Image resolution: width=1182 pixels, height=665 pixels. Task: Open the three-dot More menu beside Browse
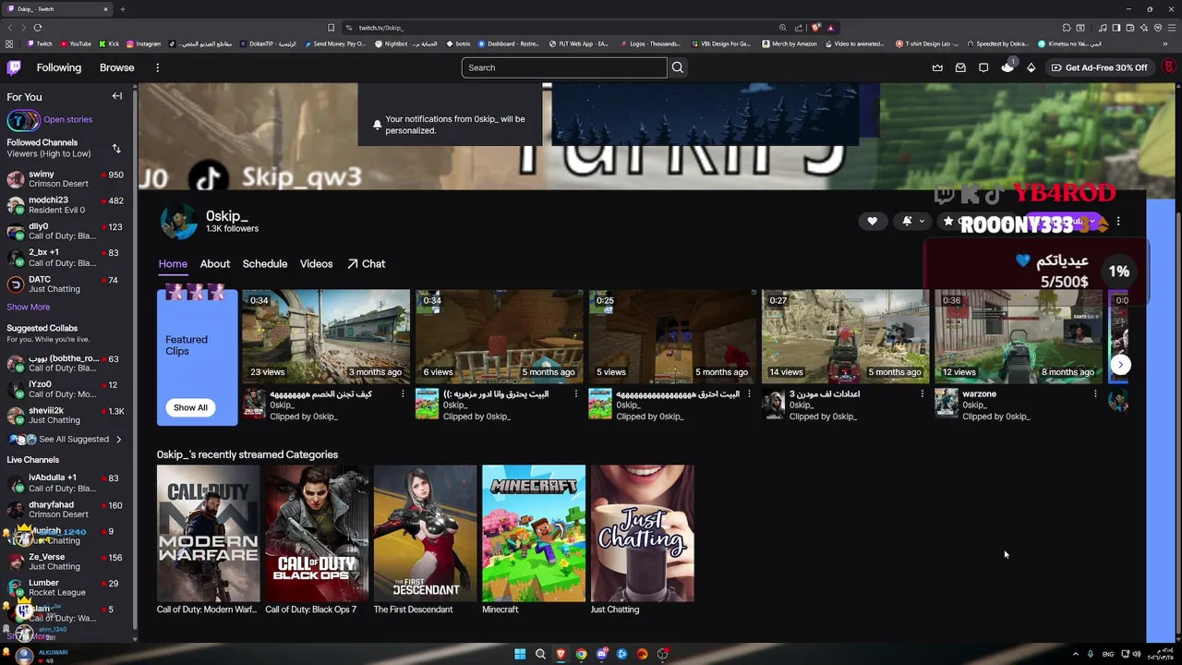157,67
